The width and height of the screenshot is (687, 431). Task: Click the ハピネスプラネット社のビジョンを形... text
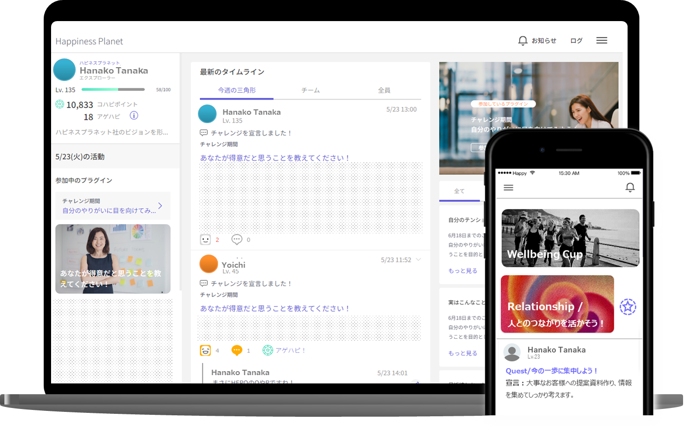pos(112,132)
